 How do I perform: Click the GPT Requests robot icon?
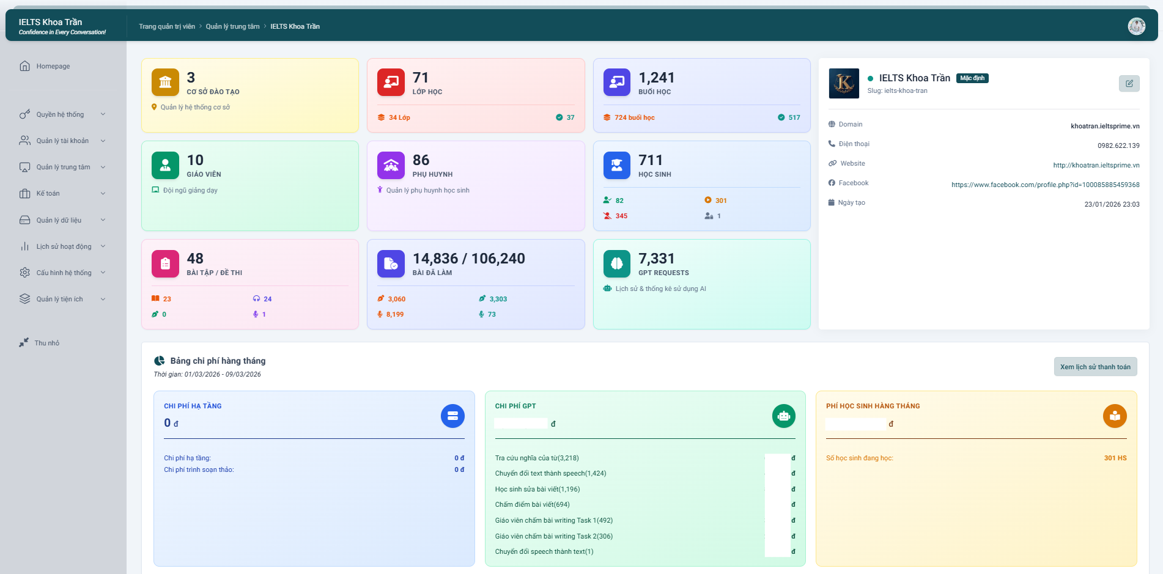pos(616,263)
